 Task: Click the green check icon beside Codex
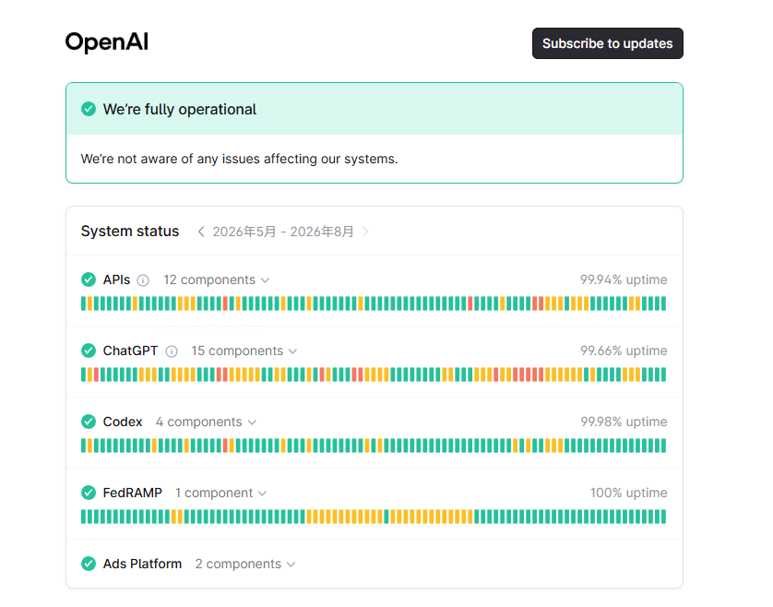(x=89, y=422)
